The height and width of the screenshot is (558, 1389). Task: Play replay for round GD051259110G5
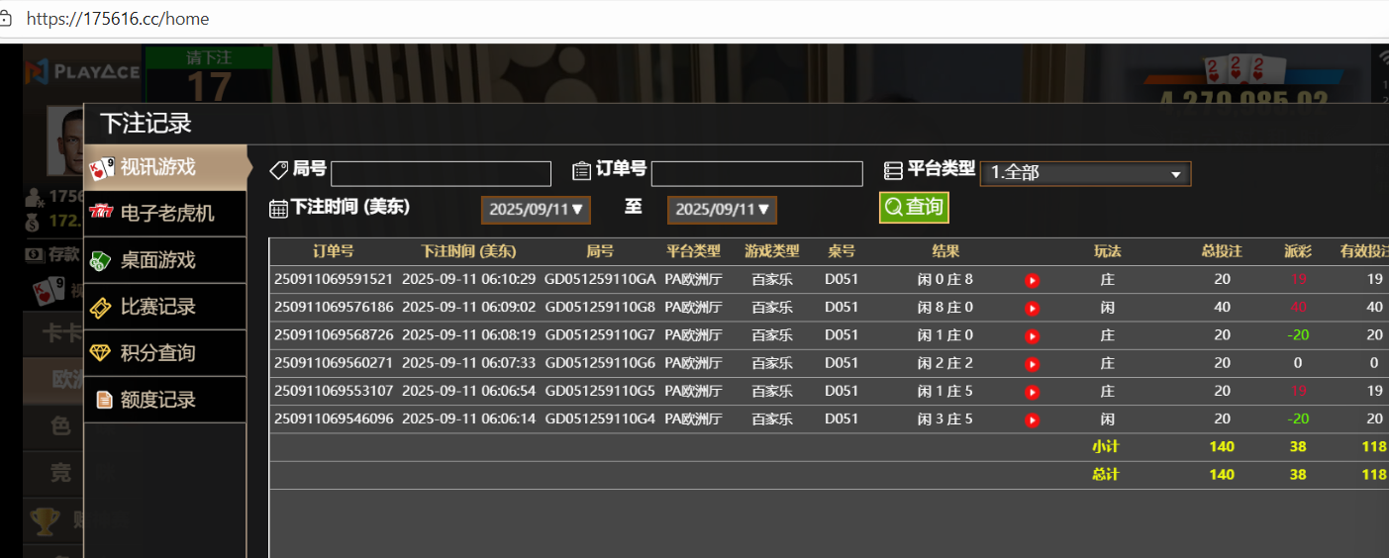click(x=1032, y=392)
